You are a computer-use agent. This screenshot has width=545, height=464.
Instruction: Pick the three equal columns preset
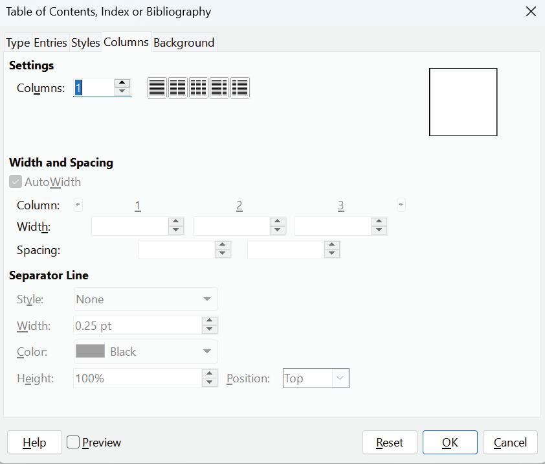tap(198, 87)
